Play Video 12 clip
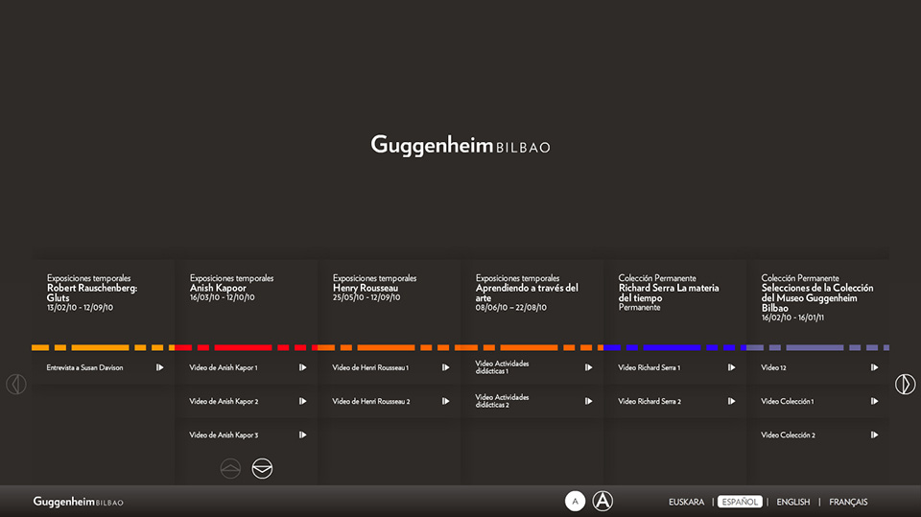 click(874, 367)
